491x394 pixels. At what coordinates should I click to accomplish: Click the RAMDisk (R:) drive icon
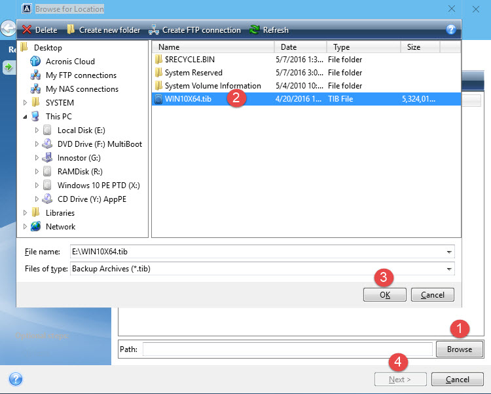point(47,171)
